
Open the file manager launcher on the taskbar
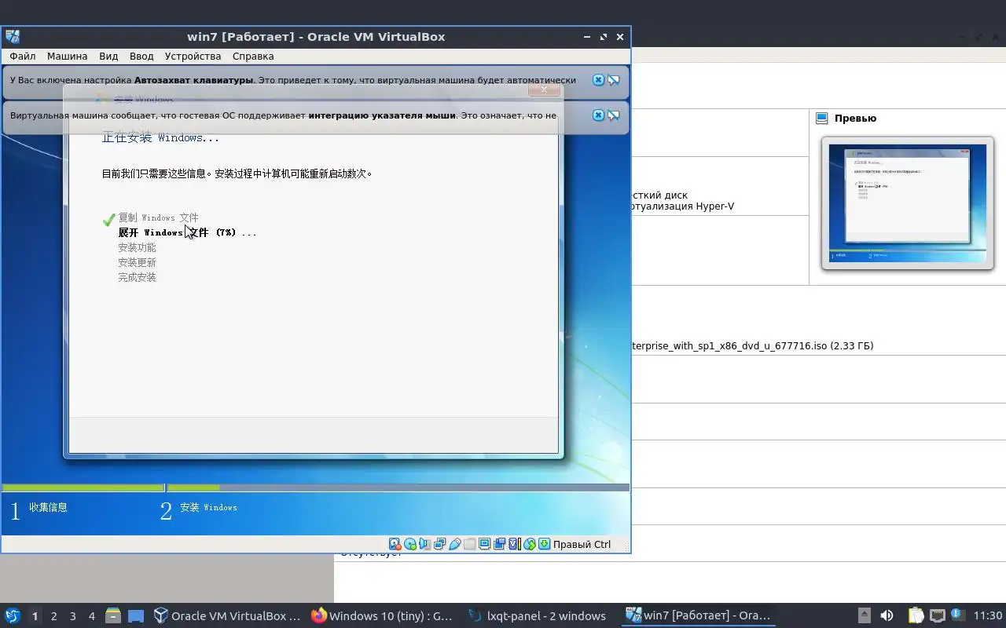pos(112,616)
